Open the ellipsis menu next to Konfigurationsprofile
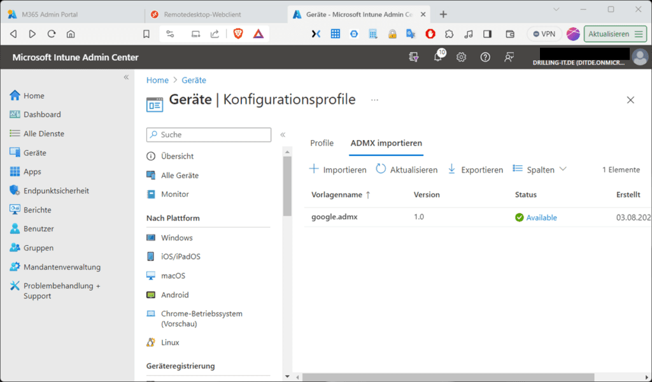The height and width of the screenshot is (382, 652). click(374, 100)
